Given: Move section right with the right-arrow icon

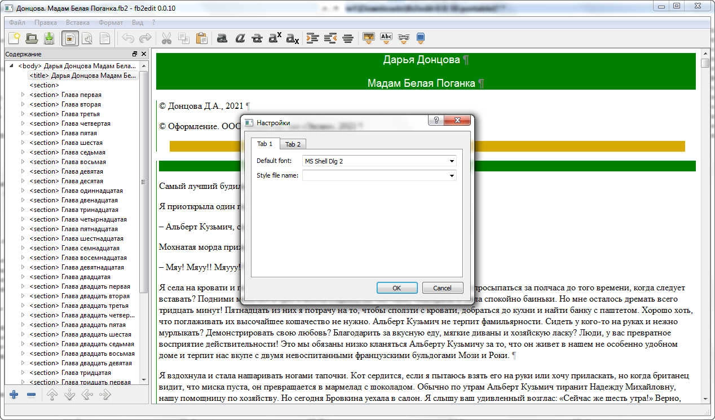Looking at the screenshot, I should click(x=105, y=395).
